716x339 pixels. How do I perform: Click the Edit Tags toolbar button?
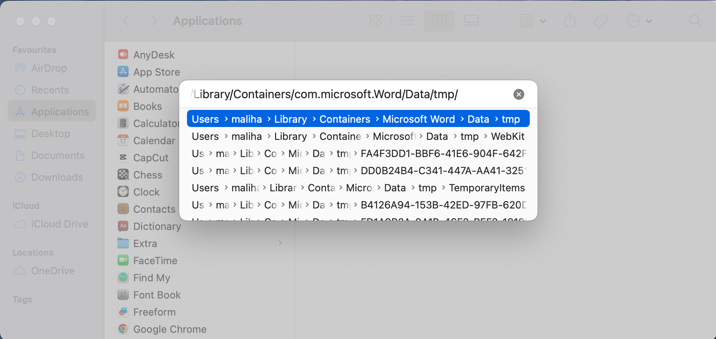pos(600,21)
